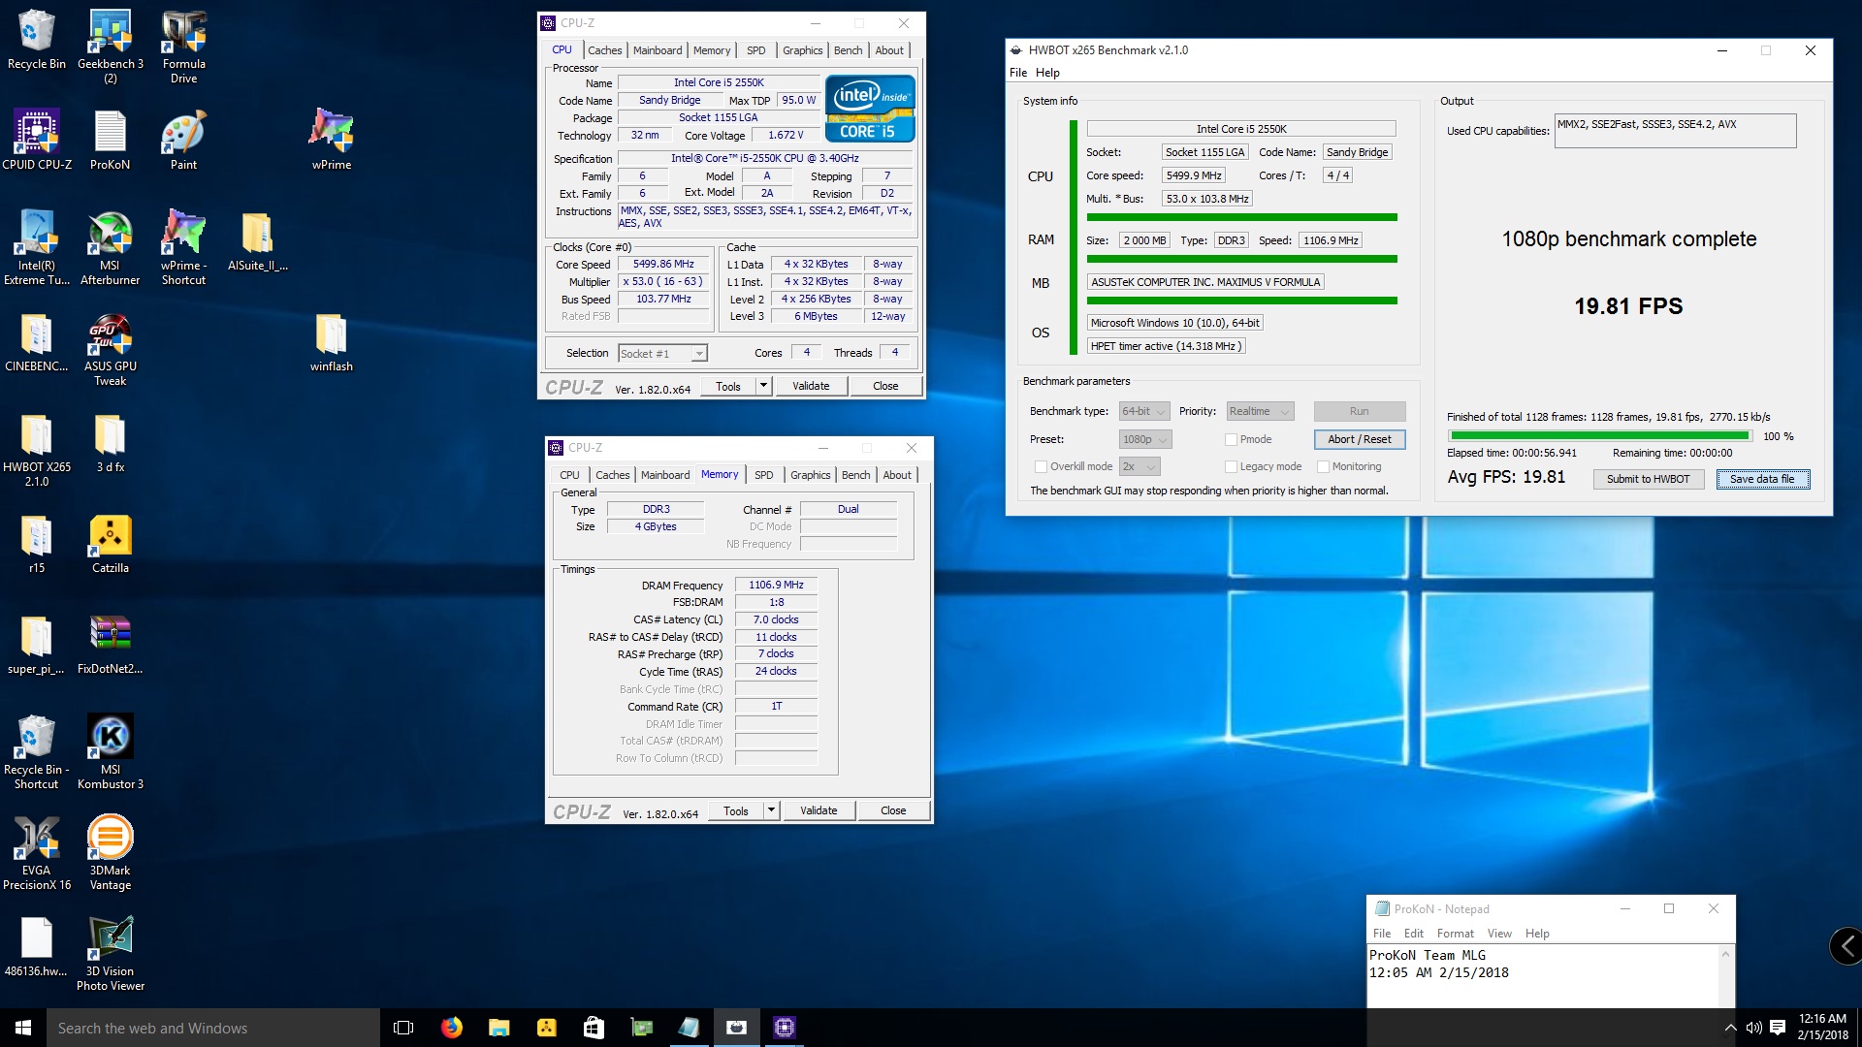This screenshot has width=1862, height=1047.
Task: Open the Windows Start menu
Action: (23, 1028)
